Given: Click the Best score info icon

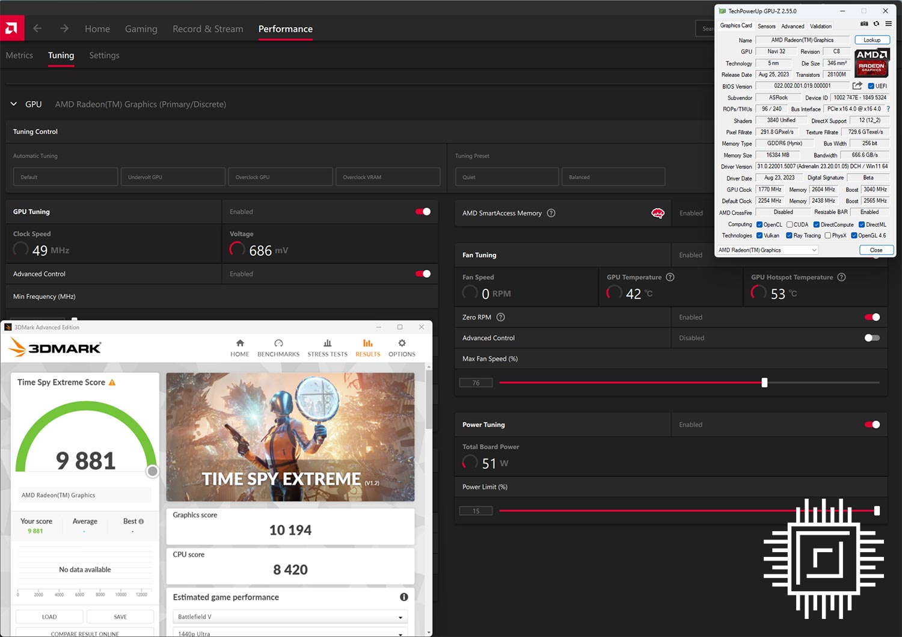Looking at the screenshot, I should click(141, 522).
